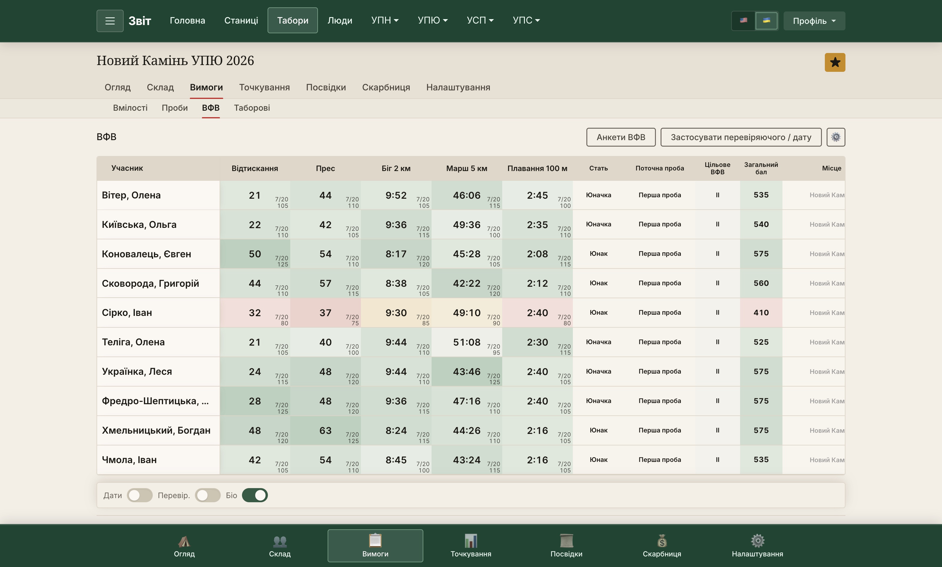Viewport: 942px width, 567px height.
Task: Go to Станиці in top navigation
Action: (x=241, y=20)
